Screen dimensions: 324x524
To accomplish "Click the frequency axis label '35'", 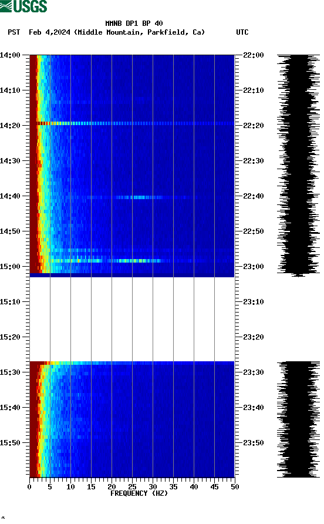I will point(173,487).
